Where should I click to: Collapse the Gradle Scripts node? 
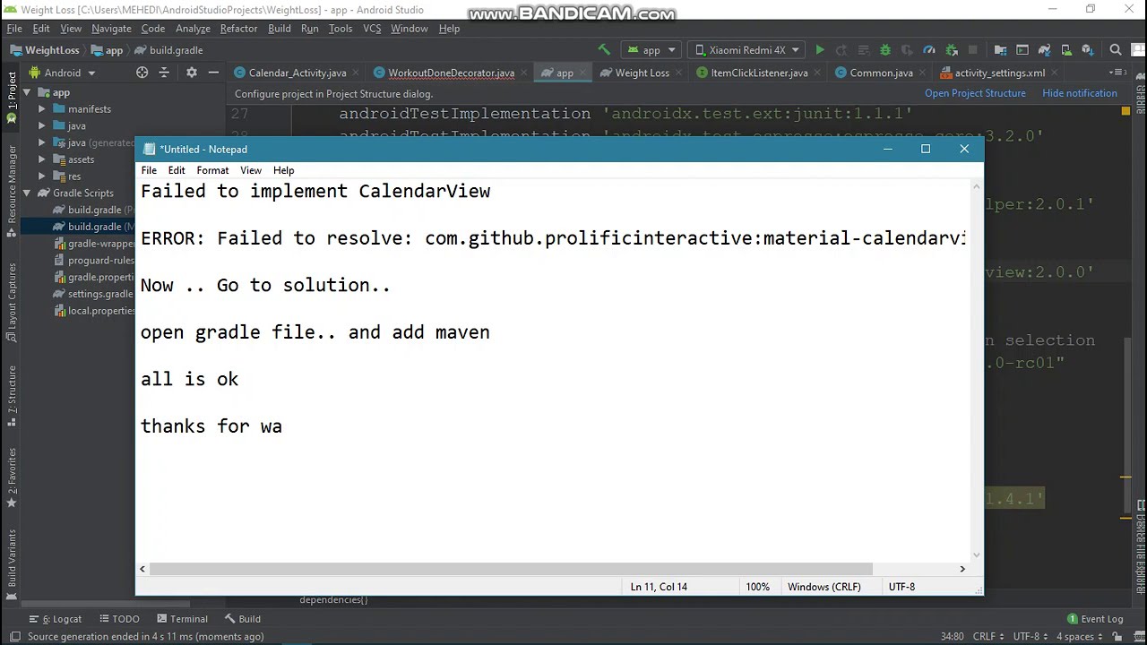click(27, 193)
